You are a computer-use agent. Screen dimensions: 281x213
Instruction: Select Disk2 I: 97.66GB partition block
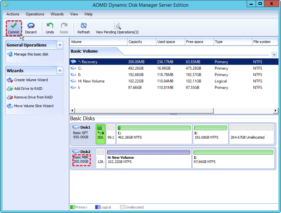(x=233, y=158)
